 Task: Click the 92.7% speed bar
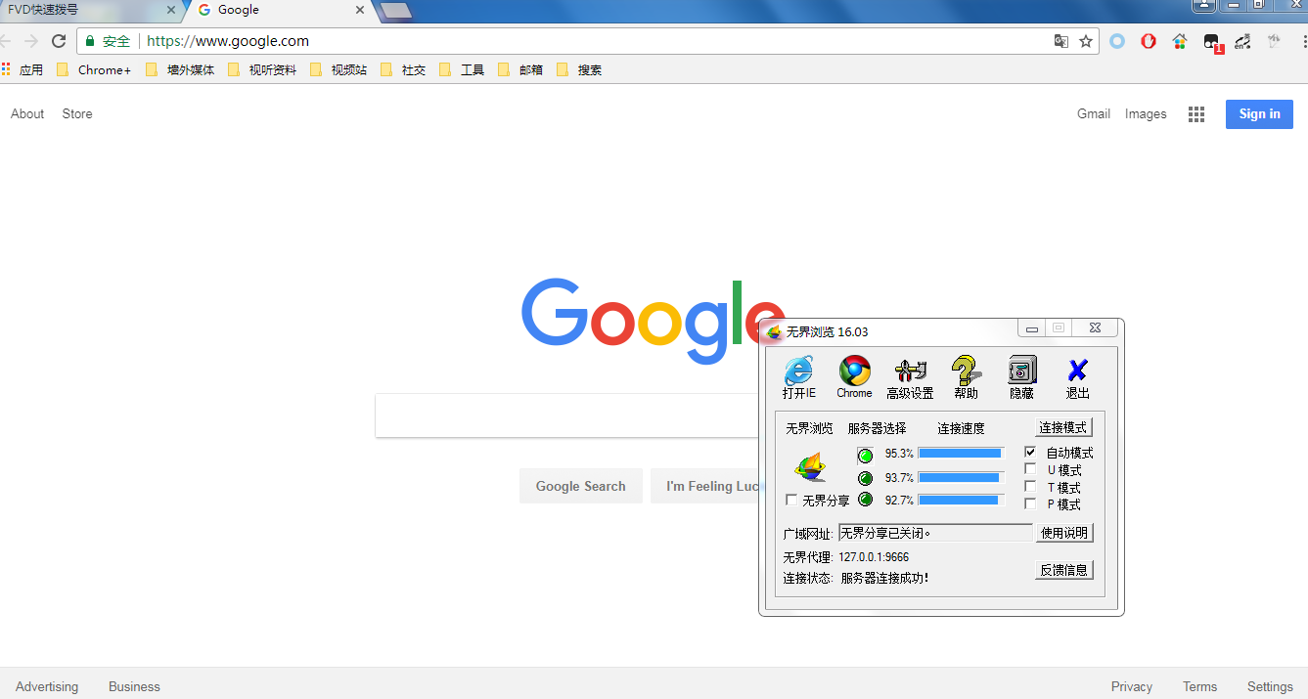961,500
